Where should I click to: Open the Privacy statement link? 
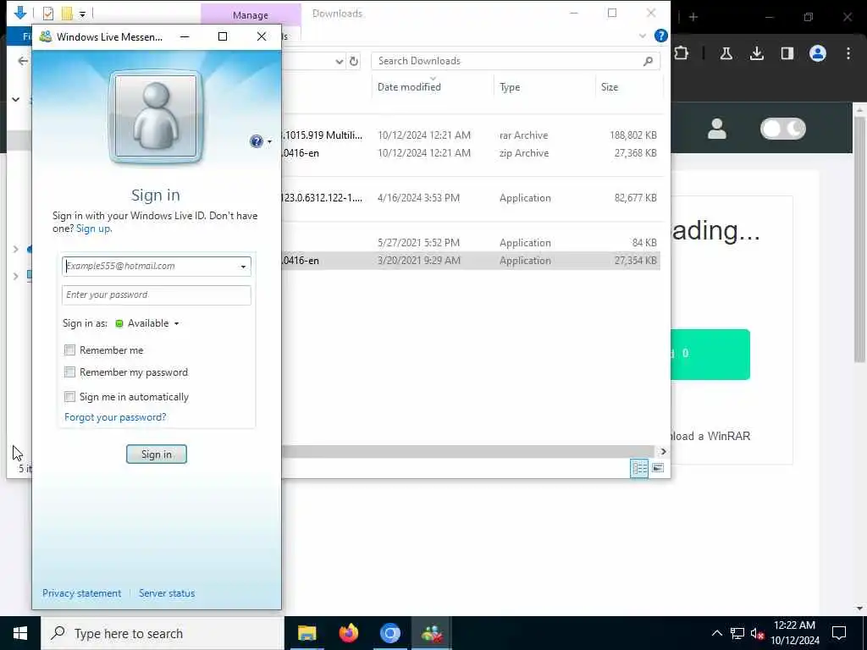click(81, 593)
